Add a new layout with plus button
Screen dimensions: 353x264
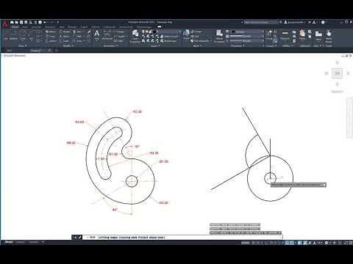(43, 242)
